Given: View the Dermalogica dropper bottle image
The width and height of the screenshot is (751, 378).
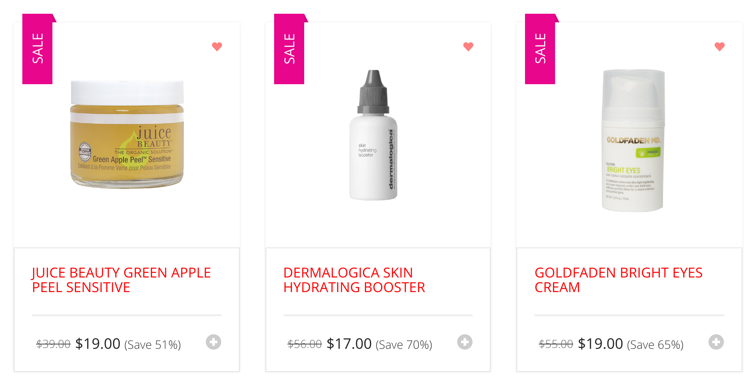Looking at the screenshot, I should pyautogui.click(x=373, y=135).
